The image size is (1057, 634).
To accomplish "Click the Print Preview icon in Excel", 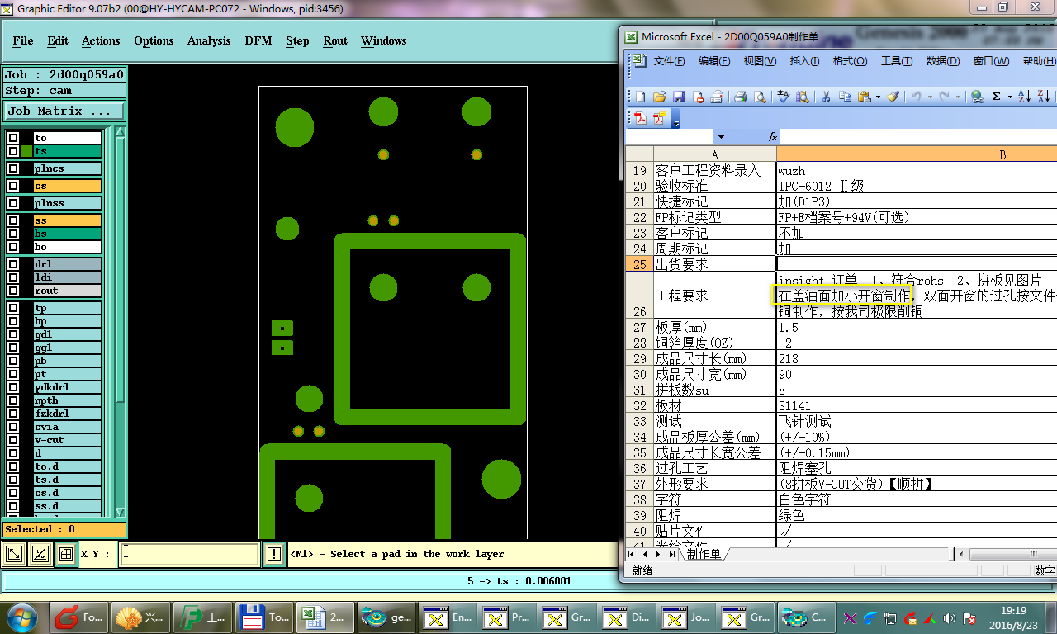I will tap(760, 97).
